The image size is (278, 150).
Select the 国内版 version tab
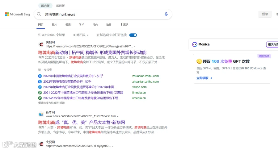45,6
